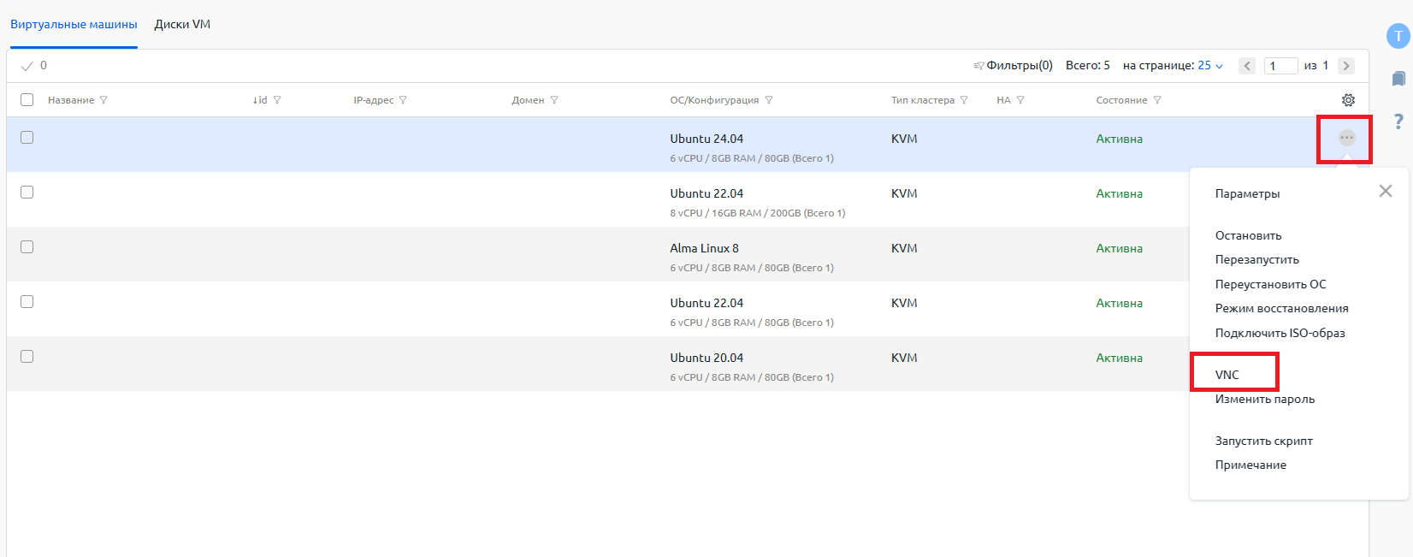Viewport: 1413px width, 557px height.
Task: Open the help question mark icon
Action: click(x=1398, y=121)
